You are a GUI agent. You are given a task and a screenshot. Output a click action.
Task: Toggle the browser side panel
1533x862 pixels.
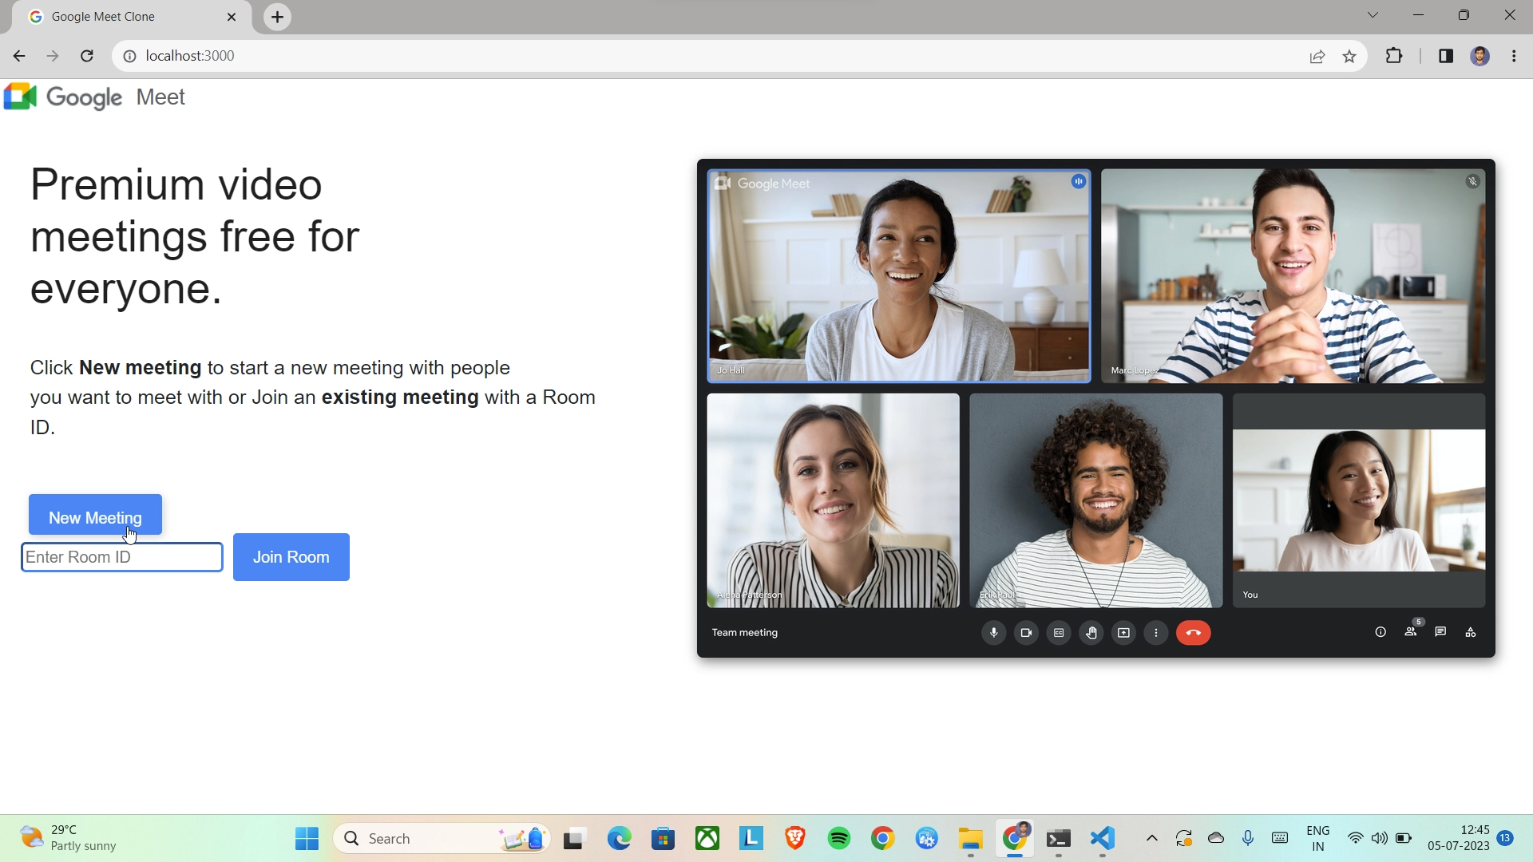[1445, 56]
